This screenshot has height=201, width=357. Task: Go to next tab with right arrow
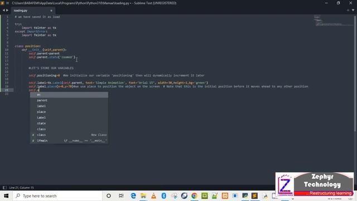7,10
